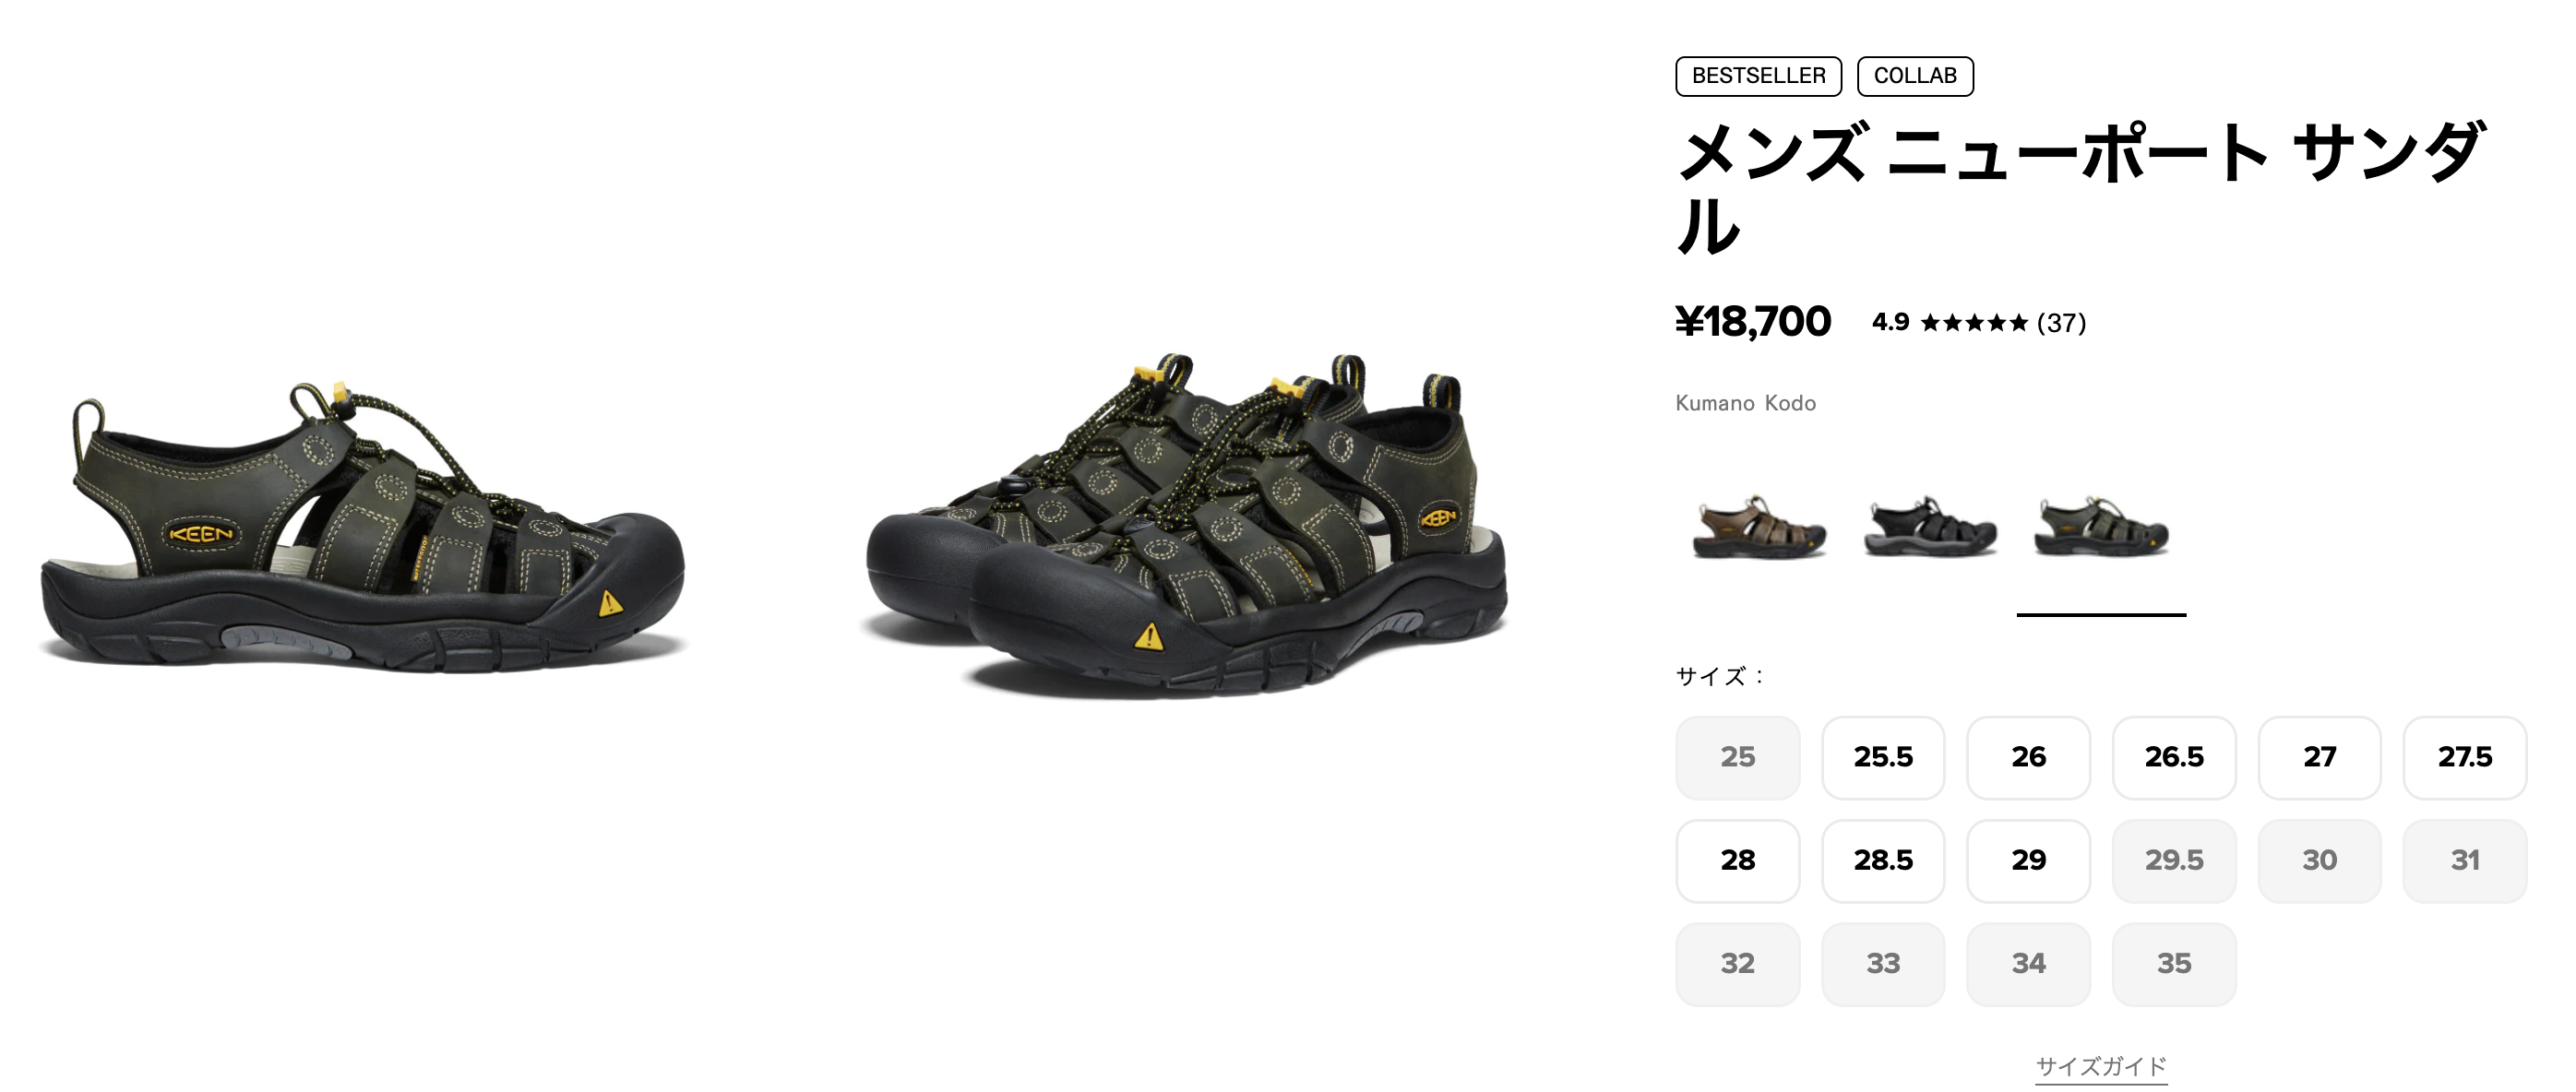Choose size 28
The image size is (2576, 1092).
click(1738, 860)
